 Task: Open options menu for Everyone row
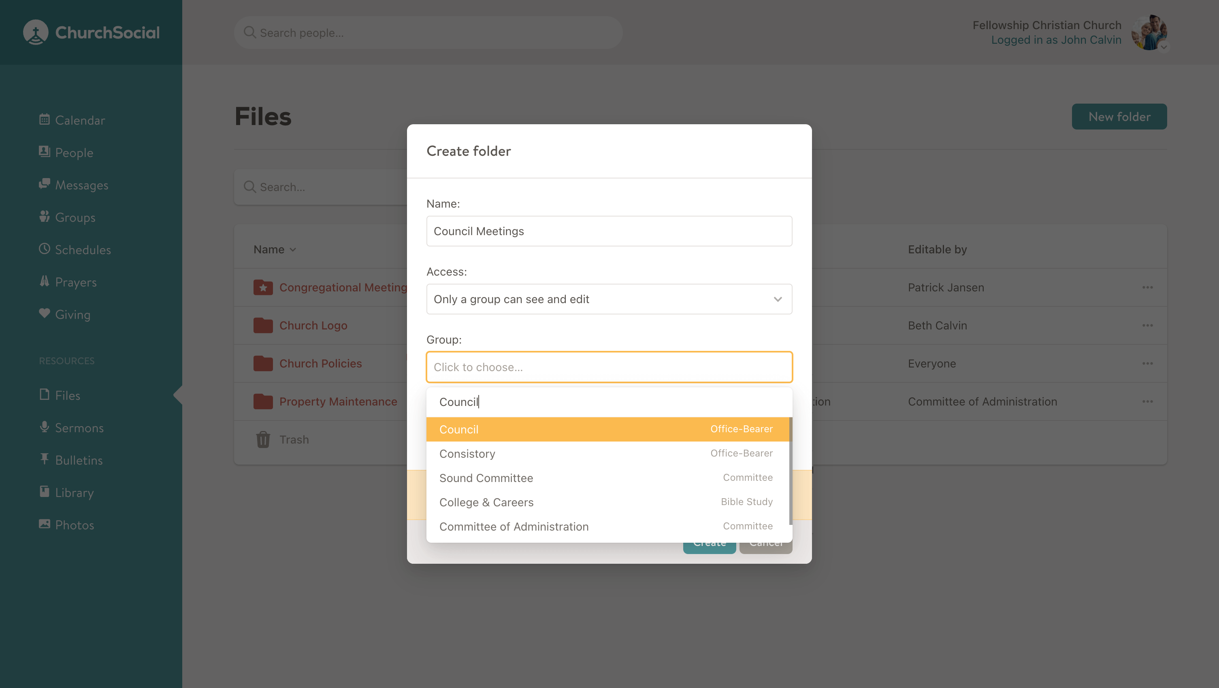point(1148,363)
